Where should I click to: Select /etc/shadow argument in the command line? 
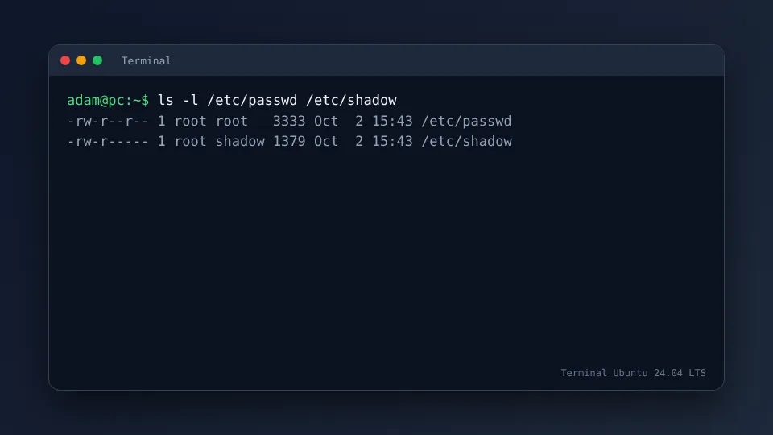351,100
